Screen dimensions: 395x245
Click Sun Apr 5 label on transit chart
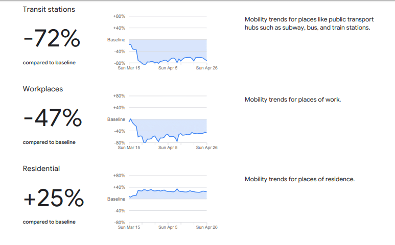point(168,68)
